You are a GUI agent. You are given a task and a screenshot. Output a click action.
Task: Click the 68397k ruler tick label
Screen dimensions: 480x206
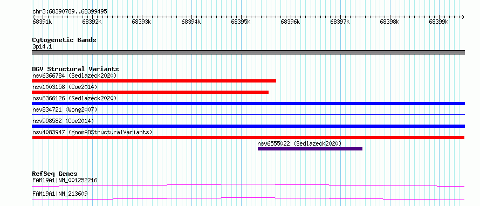pyautogui.click(x=340, y=22)
